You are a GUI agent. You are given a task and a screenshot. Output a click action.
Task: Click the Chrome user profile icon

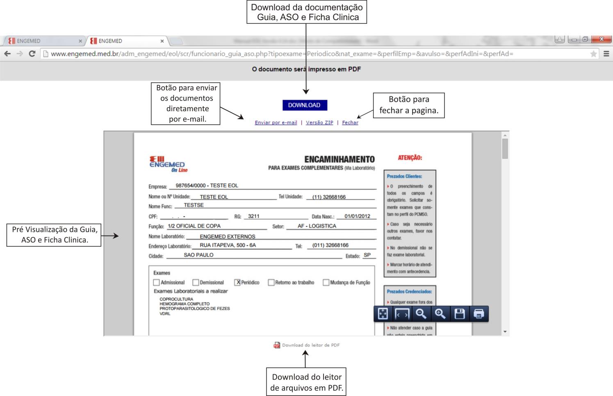point(560,39)
